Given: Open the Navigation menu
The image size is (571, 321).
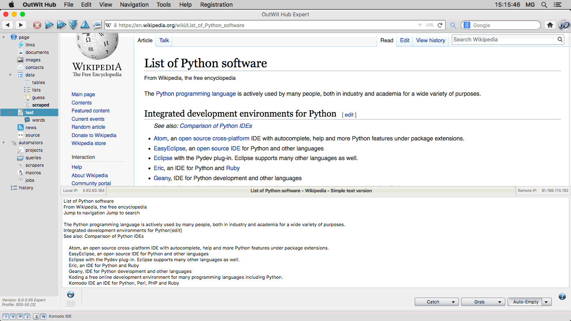Looking at the screenshot, I should pyautogui.click(x=134, y=5).
